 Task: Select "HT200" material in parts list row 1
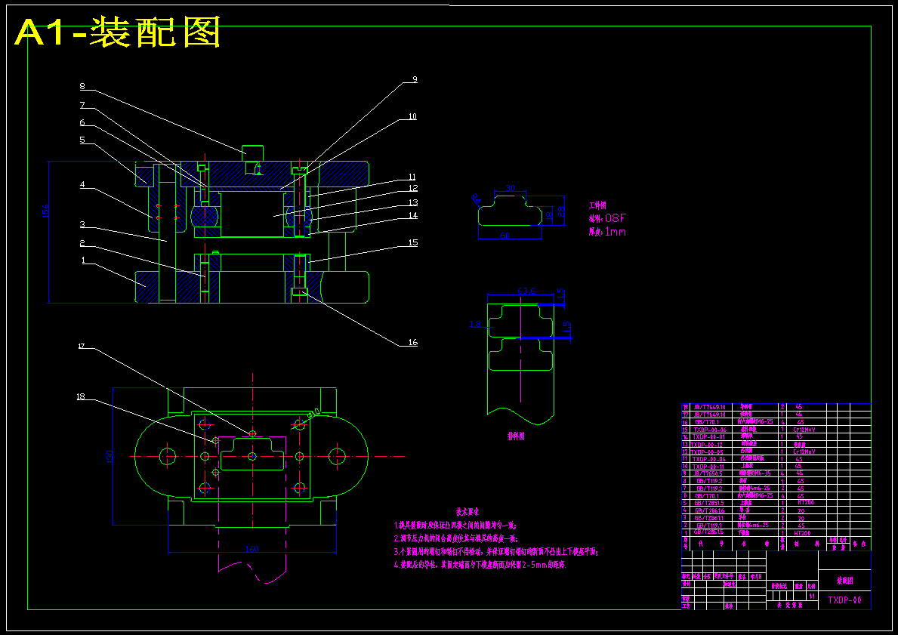[x=802, y=532]
